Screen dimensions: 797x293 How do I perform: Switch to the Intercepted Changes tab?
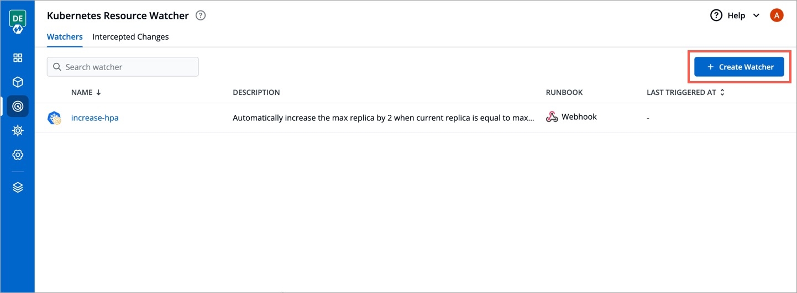(130, 37)
